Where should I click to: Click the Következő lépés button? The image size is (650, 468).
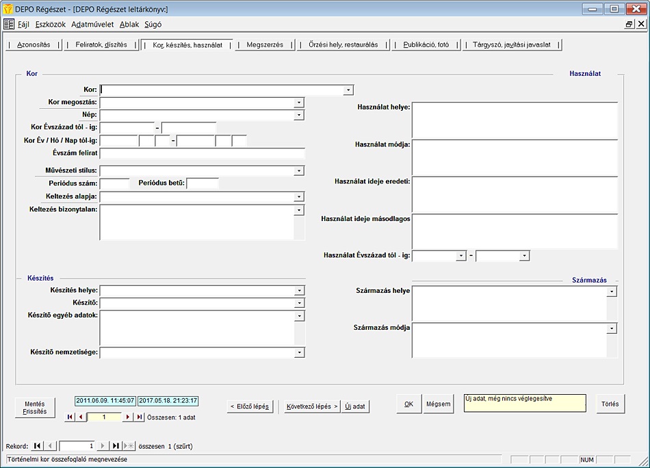[312, 406]
